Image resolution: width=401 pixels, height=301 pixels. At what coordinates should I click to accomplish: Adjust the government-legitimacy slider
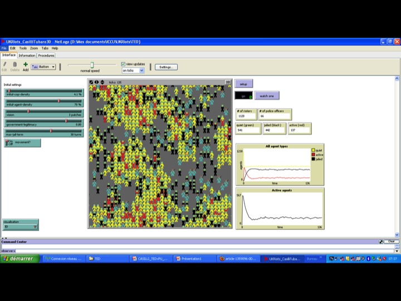(x=44, y=123)
